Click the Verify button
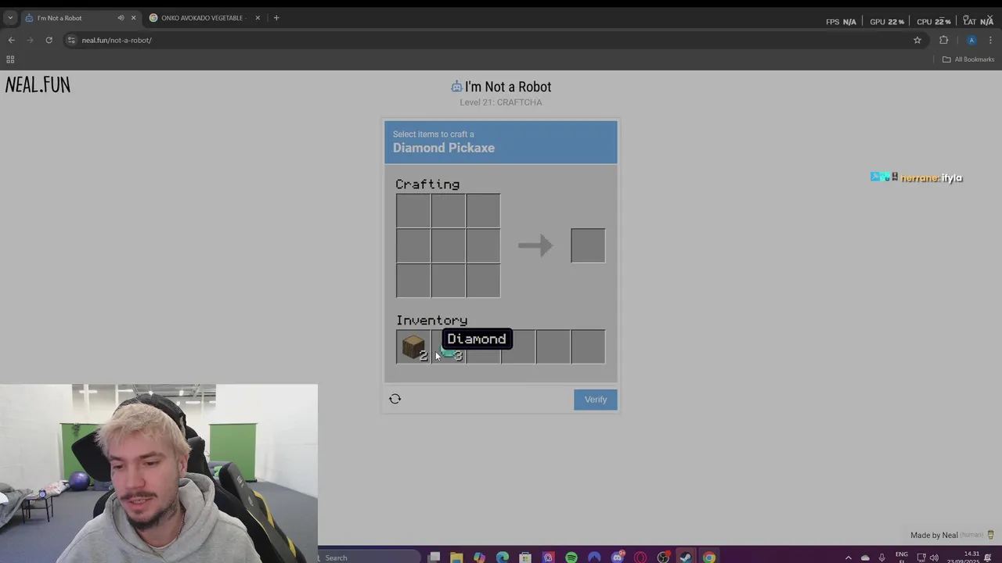Image resolution: width=1002 pixels, height=563 pixels. (596, 400)
